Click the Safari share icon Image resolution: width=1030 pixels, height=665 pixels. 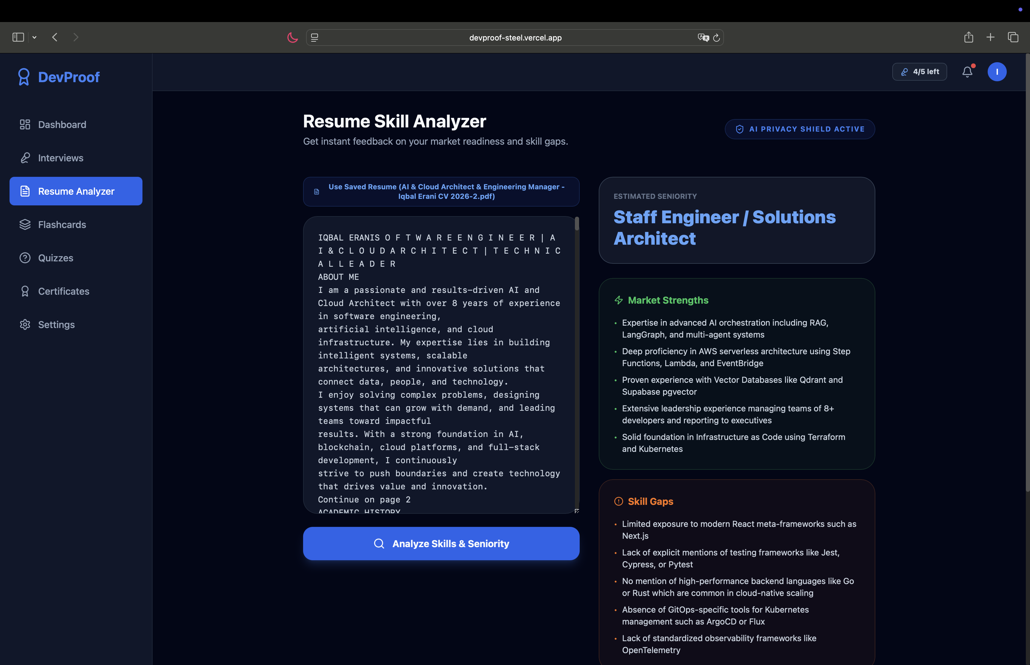tap(969, 37)
